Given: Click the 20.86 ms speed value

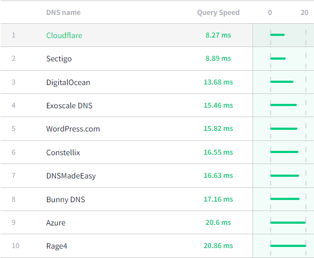Looking at the screenshot, I should coord(218,246).
